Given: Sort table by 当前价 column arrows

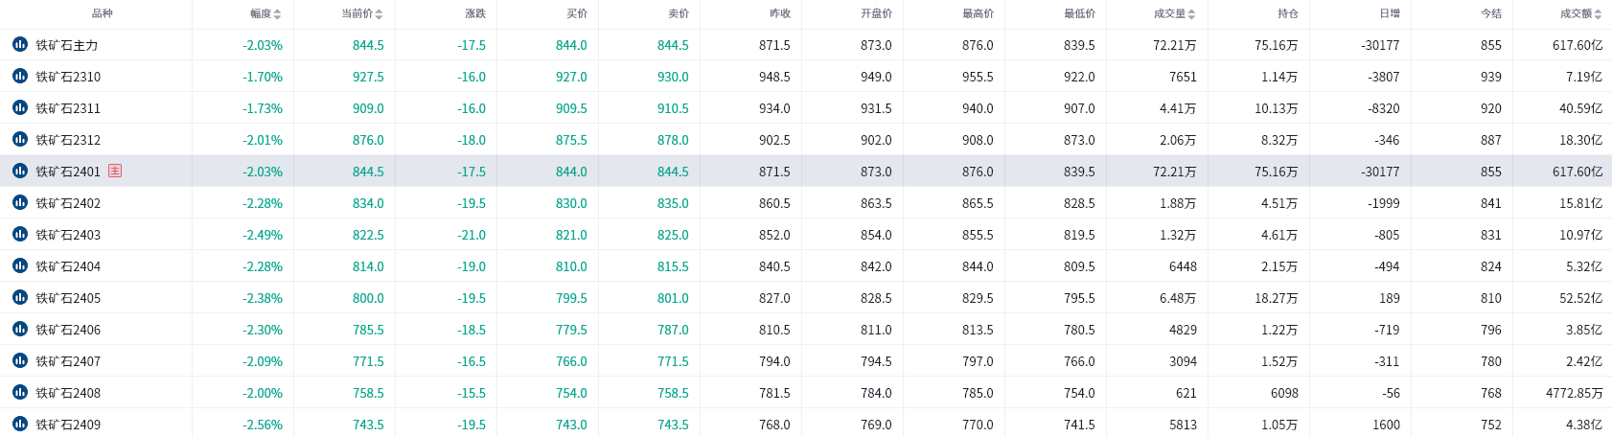Looking at the screenshot, I should pos(380,14).
